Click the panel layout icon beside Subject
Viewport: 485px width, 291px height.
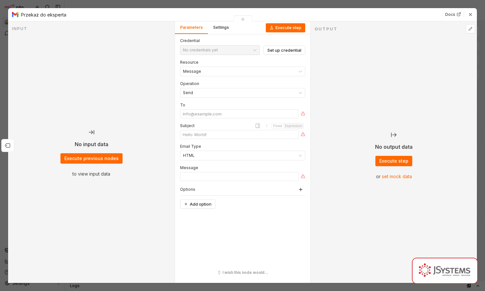tap(258, 126)
